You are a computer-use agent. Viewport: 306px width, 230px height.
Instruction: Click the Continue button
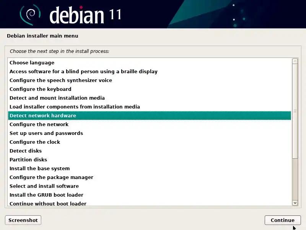pyautogui.click(x=283, y=220)
